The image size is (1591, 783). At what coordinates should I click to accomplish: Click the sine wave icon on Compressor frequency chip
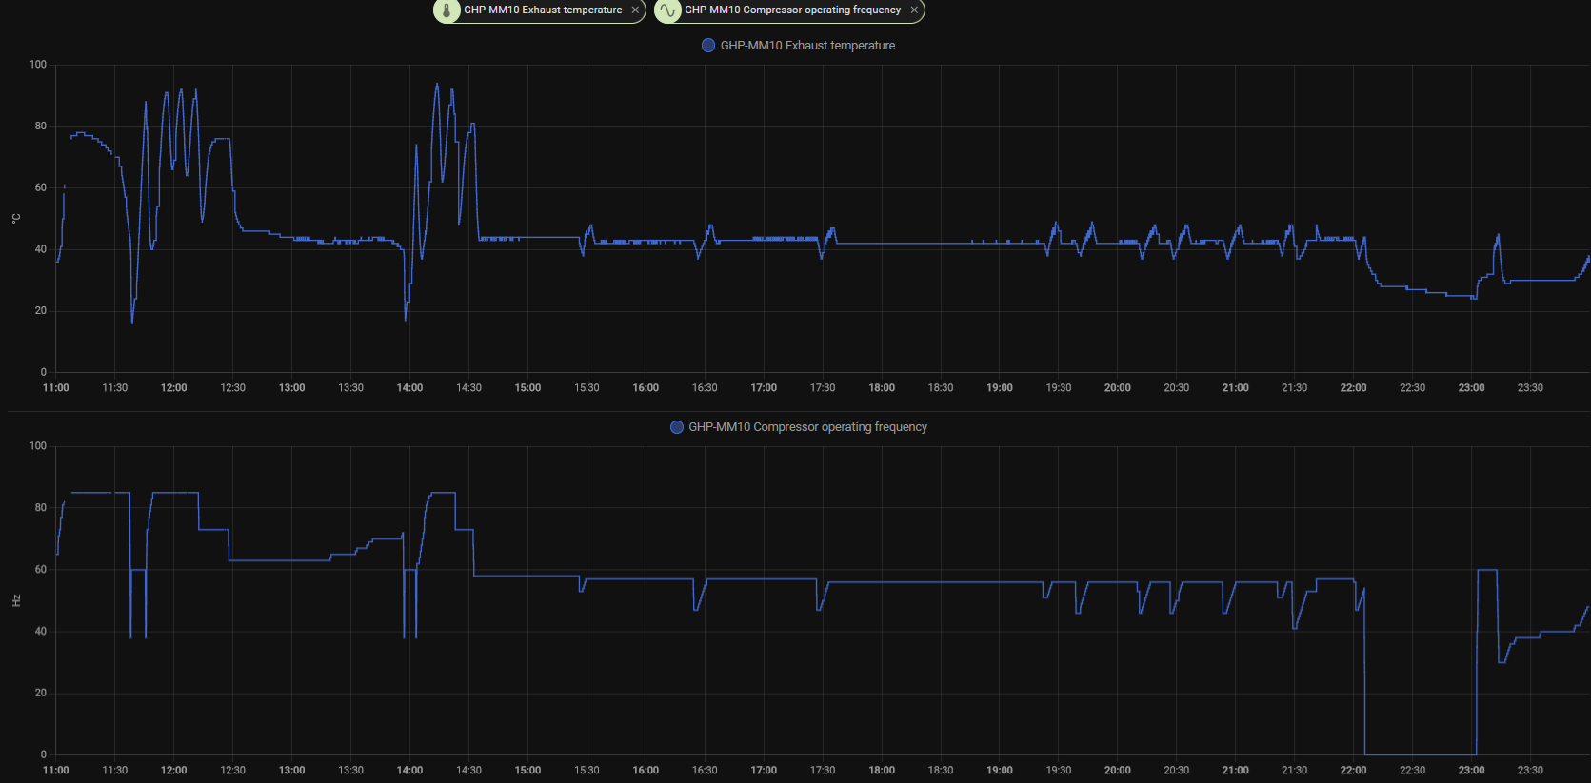[668, 10]
